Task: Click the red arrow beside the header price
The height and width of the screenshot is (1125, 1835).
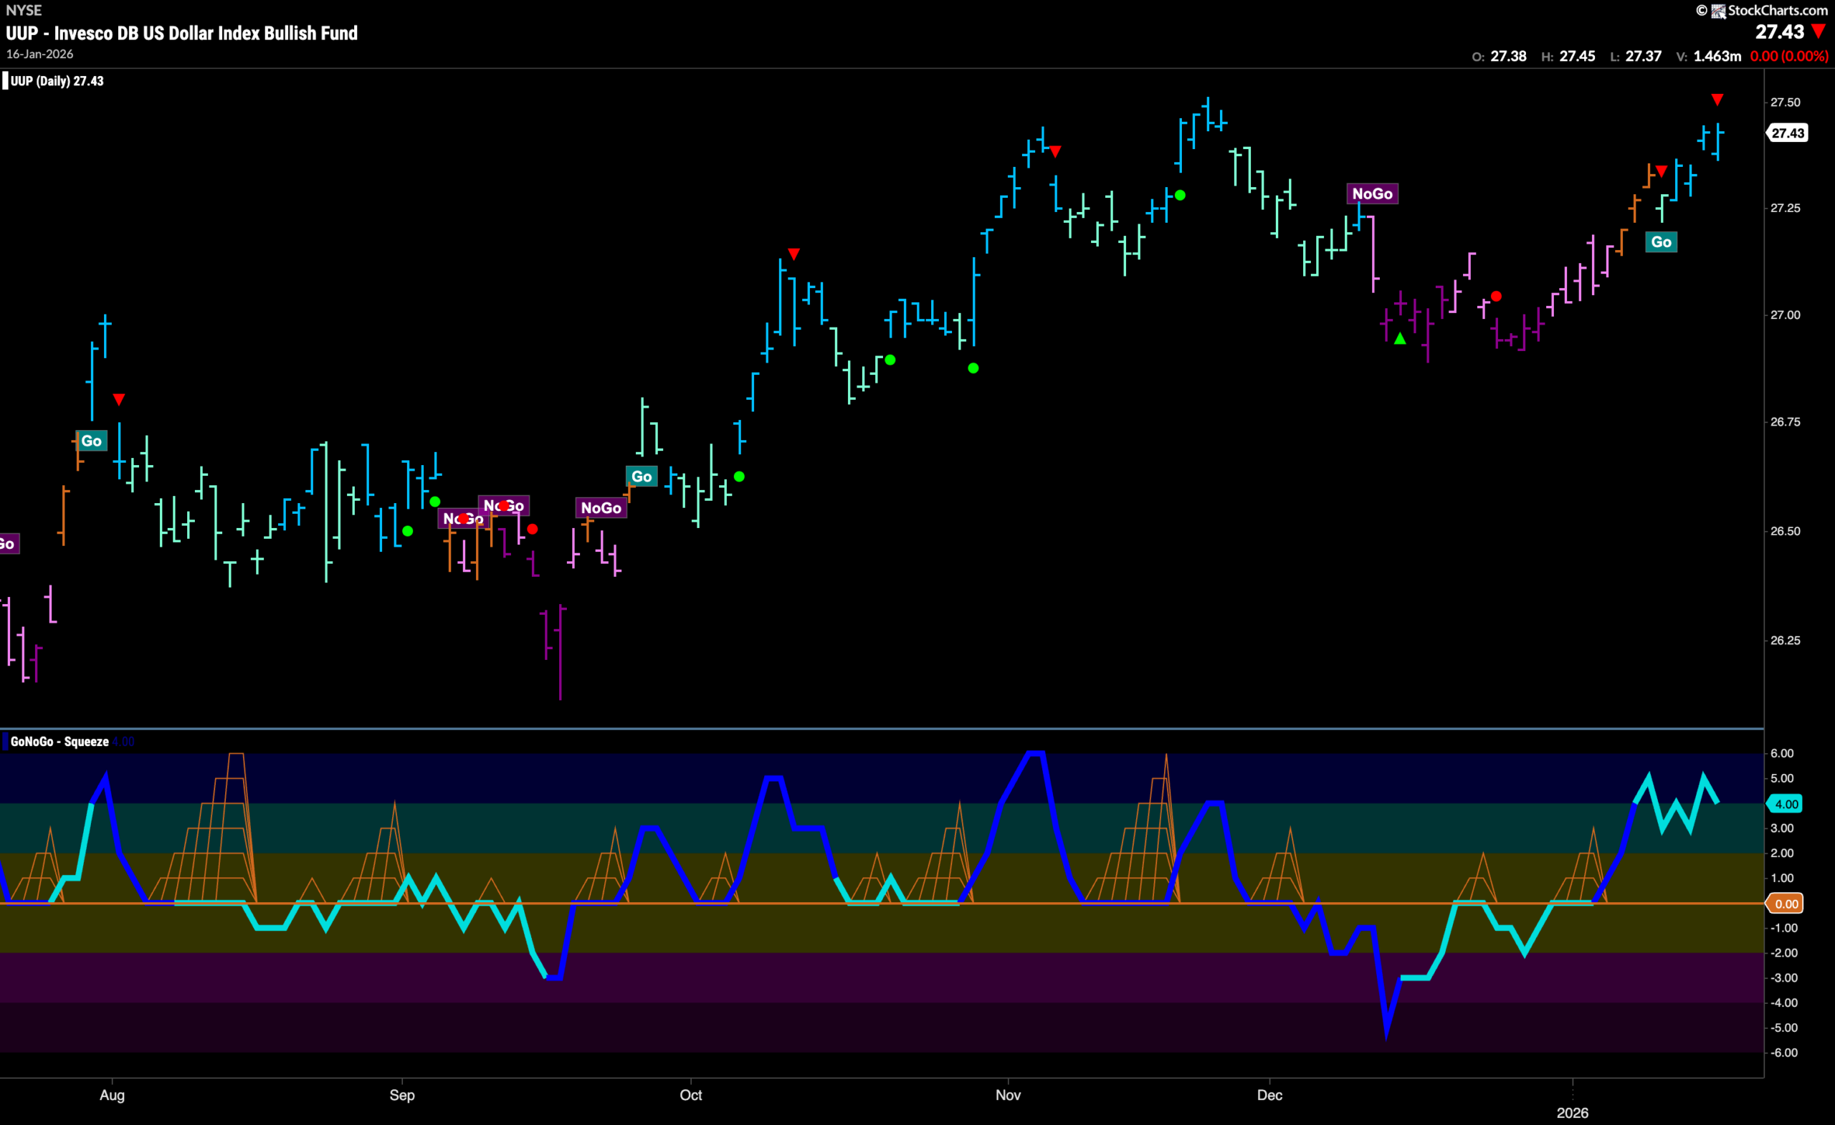Action: click(1819, 32)
